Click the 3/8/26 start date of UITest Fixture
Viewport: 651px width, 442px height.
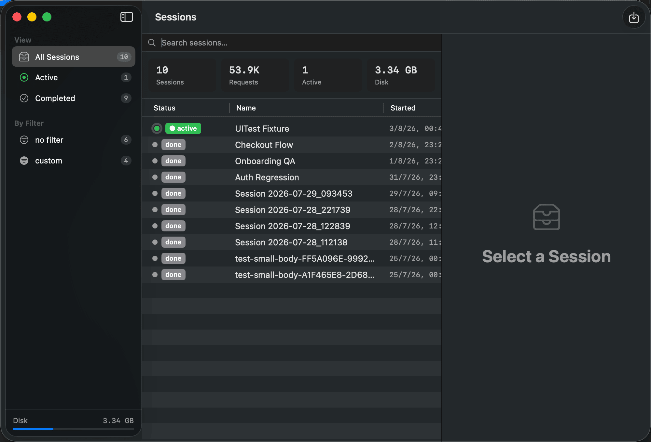pyautogui.click(x=415, y=128)
